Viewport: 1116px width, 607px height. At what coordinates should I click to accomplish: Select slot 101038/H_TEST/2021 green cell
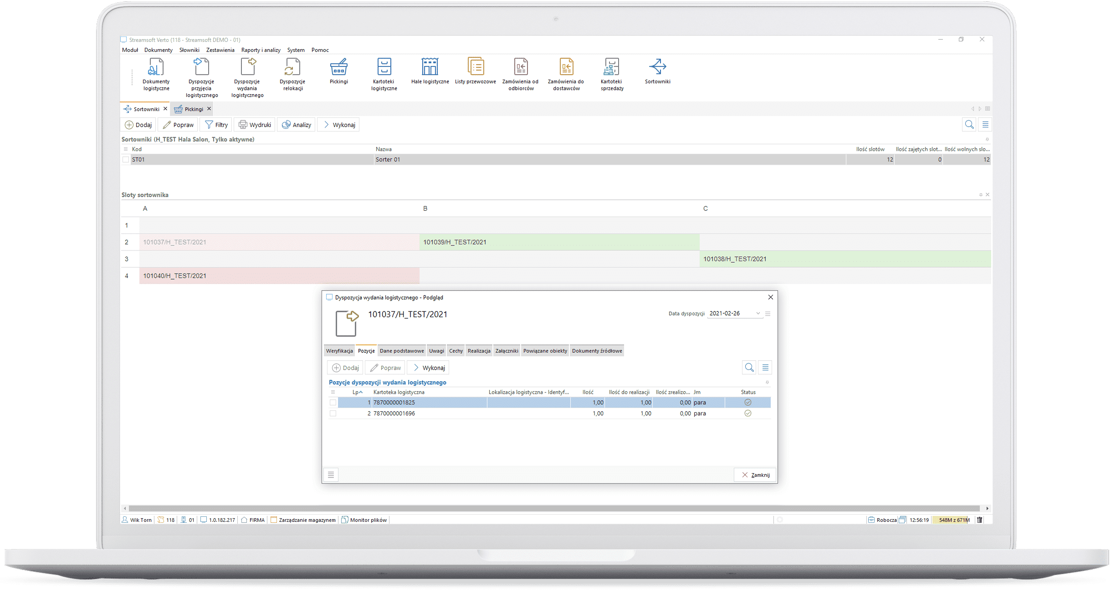845,259
